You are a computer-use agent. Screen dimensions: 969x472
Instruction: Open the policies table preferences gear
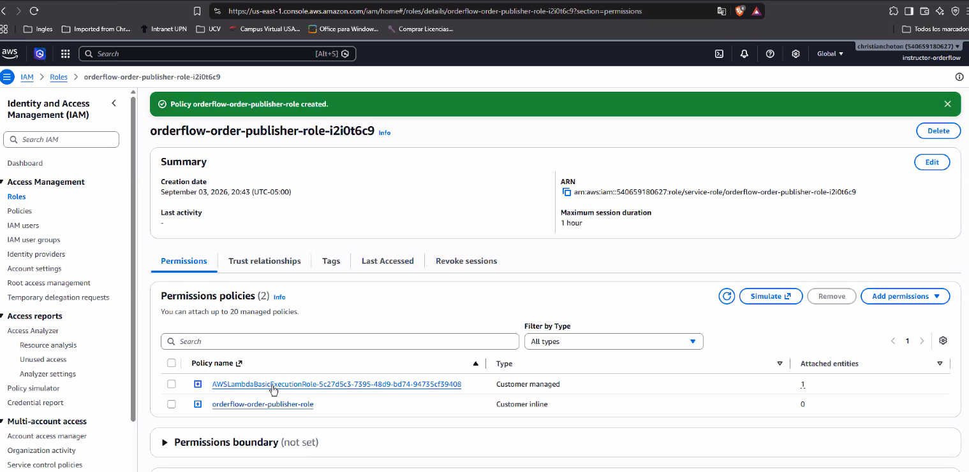point(943,341)
